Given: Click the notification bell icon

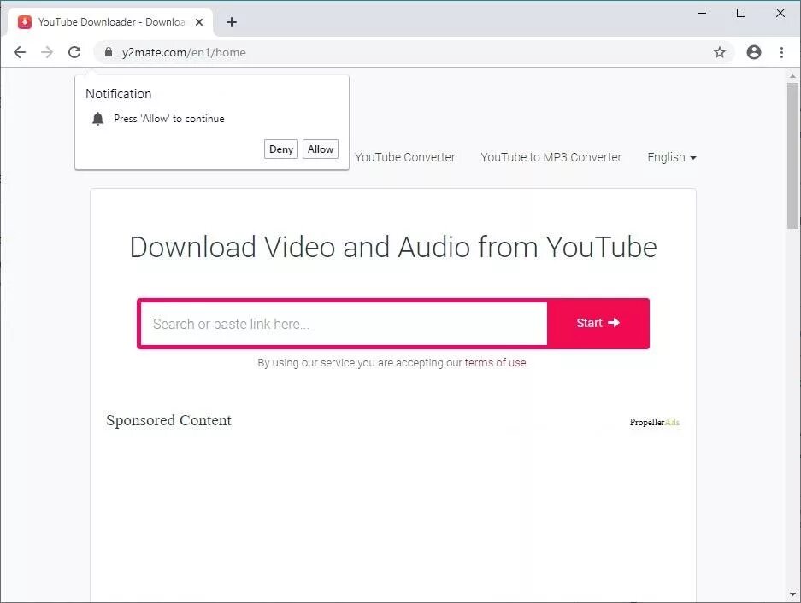Looking at the screenshot, I should (x=97, y=119).
